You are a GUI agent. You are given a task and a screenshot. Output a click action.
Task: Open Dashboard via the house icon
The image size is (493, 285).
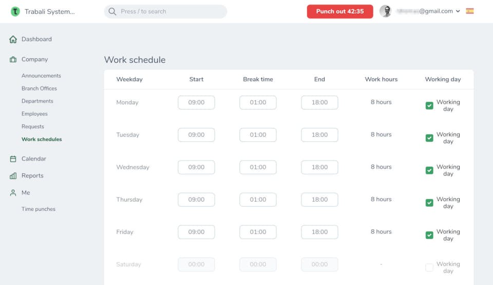click(x=13, y=40)
